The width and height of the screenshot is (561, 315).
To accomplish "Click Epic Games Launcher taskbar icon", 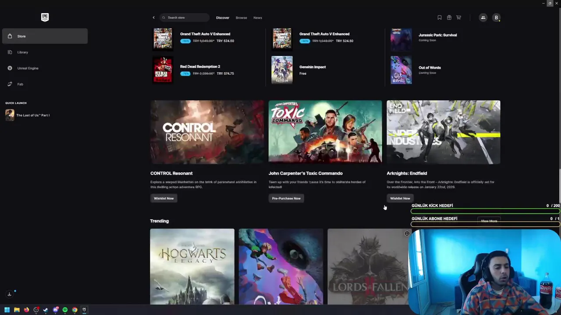I will click(84, 310).
